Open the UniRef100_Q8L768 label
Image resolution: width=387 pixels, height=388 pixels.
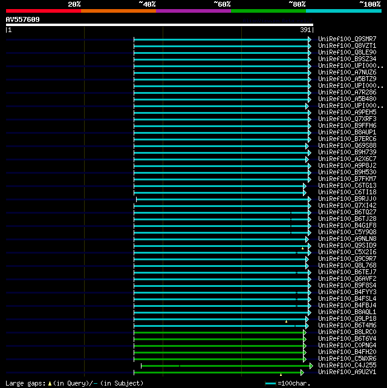click(347, 266)
